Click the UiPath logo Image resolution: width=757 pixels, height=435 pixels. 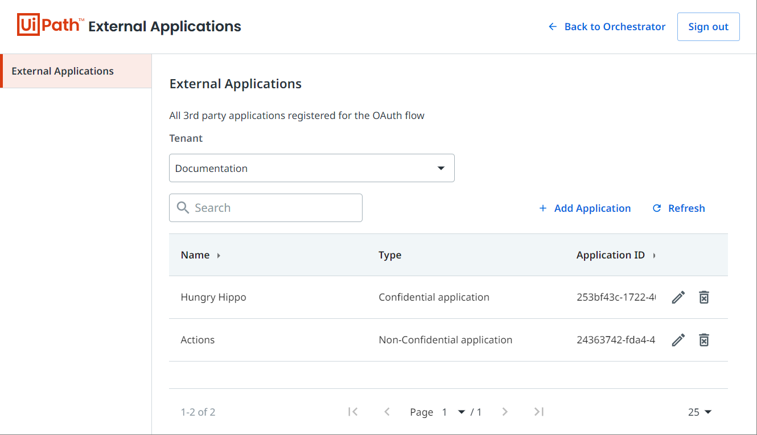tap(51, 26)
